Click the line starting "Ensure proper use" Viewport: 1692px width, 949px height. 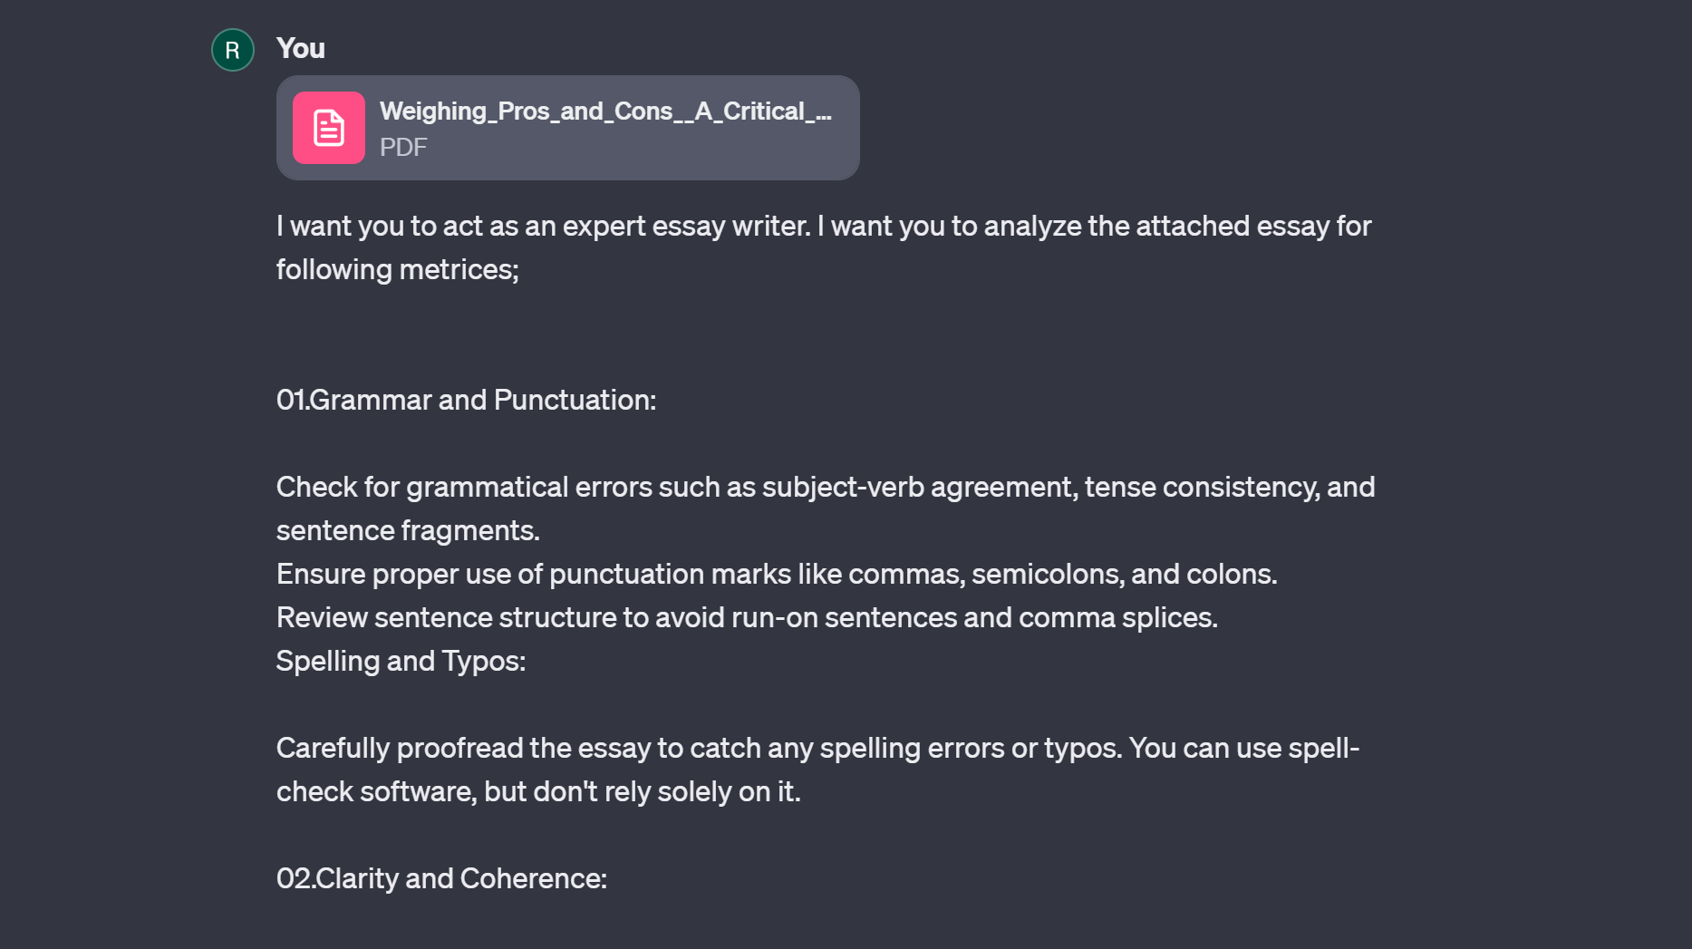click(x=776, y=574)
